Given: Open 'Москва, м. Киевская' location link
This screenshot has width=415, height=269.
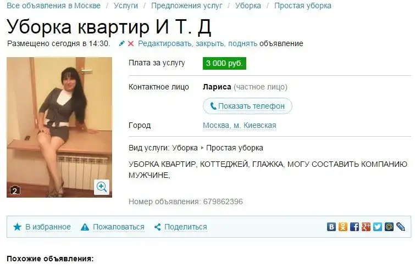Looking at the screenshot, I should point(240,125).
